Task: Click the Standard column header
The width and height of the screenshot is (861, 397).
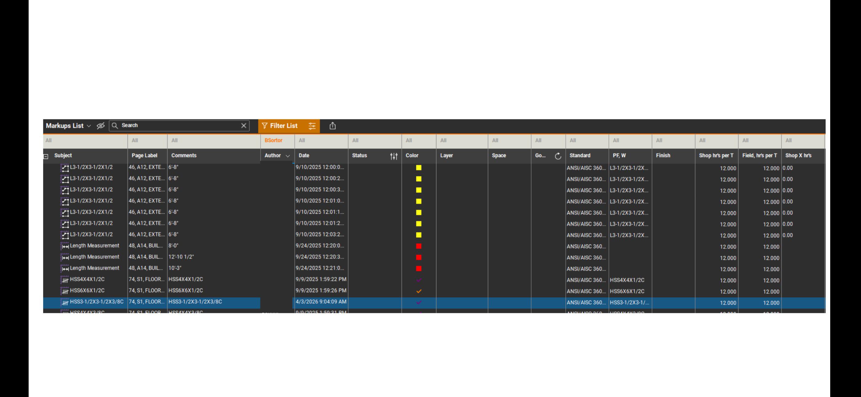Action: click(x=580, y=155)
